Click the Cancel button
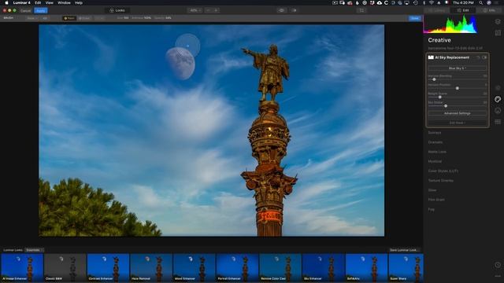Viewport: 504px width, 283px height. pyautogui.click(x=25, y=10)
